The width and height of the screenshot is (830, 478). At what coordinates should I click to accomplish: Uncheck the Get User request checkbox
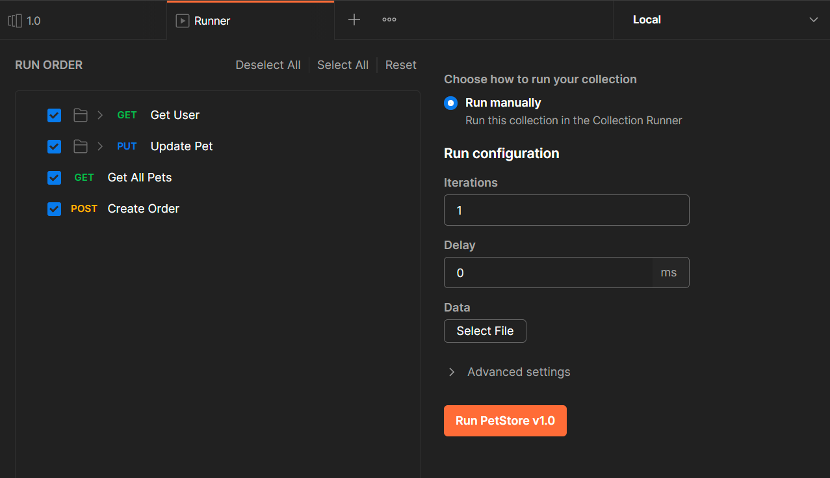(x=55, y=115)
